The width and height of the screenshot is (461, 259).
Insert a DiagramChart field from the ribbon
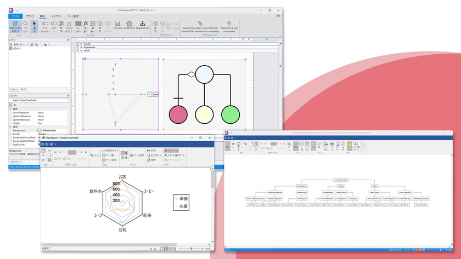[x=143, y=25]
